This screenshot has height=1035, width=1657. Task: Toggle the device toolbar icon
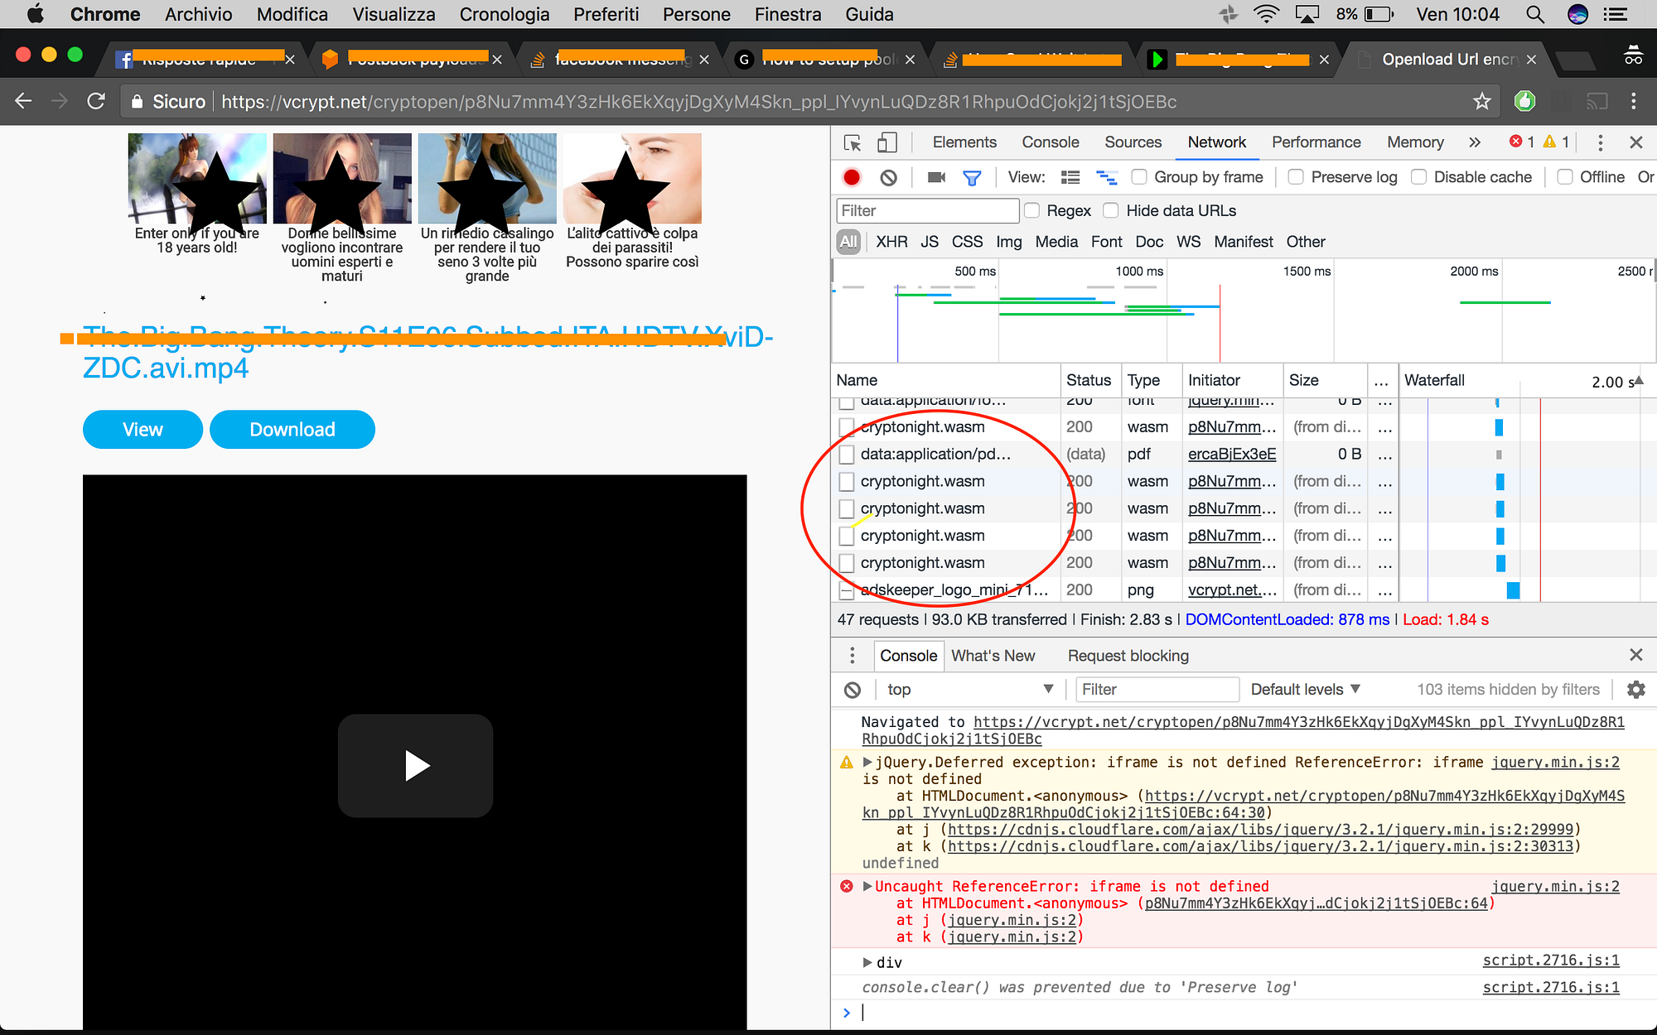click(886, 142)
